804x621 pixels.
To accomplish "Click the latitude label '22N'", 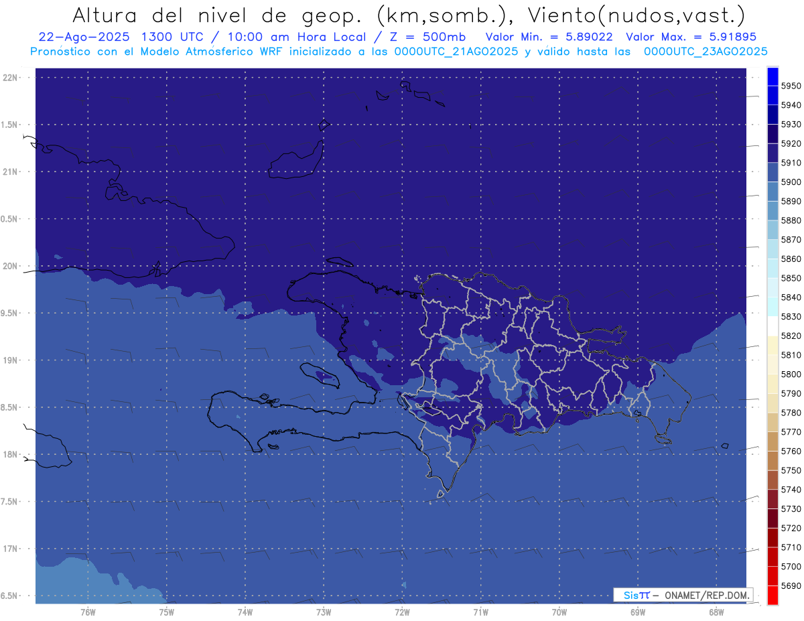I will (x=10, y=78).
